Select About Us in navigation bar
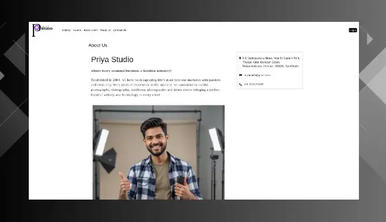386x222 pixels. (x=105, y=30)
